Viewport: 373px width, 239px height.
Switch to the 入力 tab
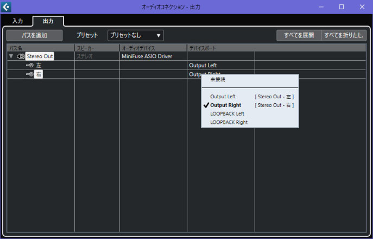18,21
